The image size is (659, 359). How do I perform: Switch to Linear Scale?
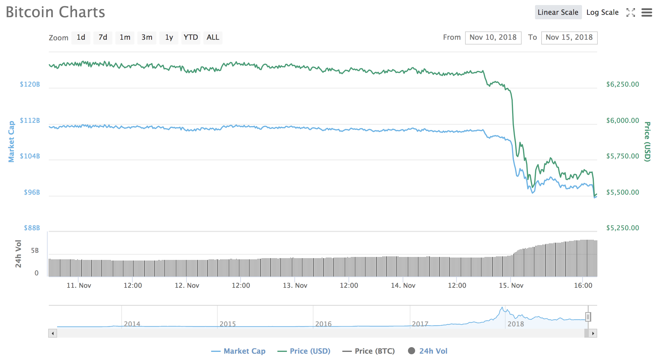(558, 12)
